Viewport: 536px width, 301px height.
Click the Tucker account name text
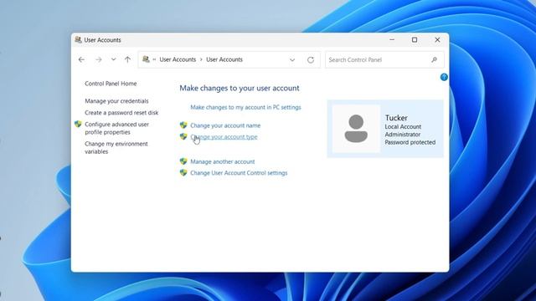coord(396,118)
